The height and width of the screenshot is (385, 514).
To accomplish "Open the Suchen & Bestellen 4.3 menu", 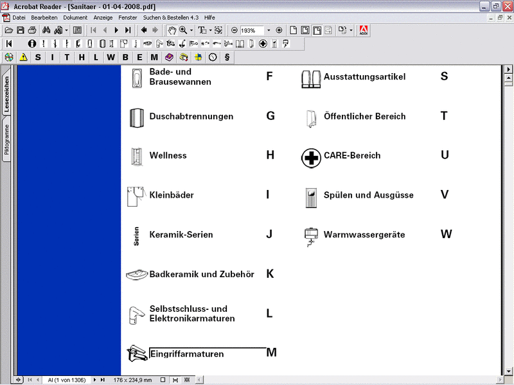I will tap(171, 18).
